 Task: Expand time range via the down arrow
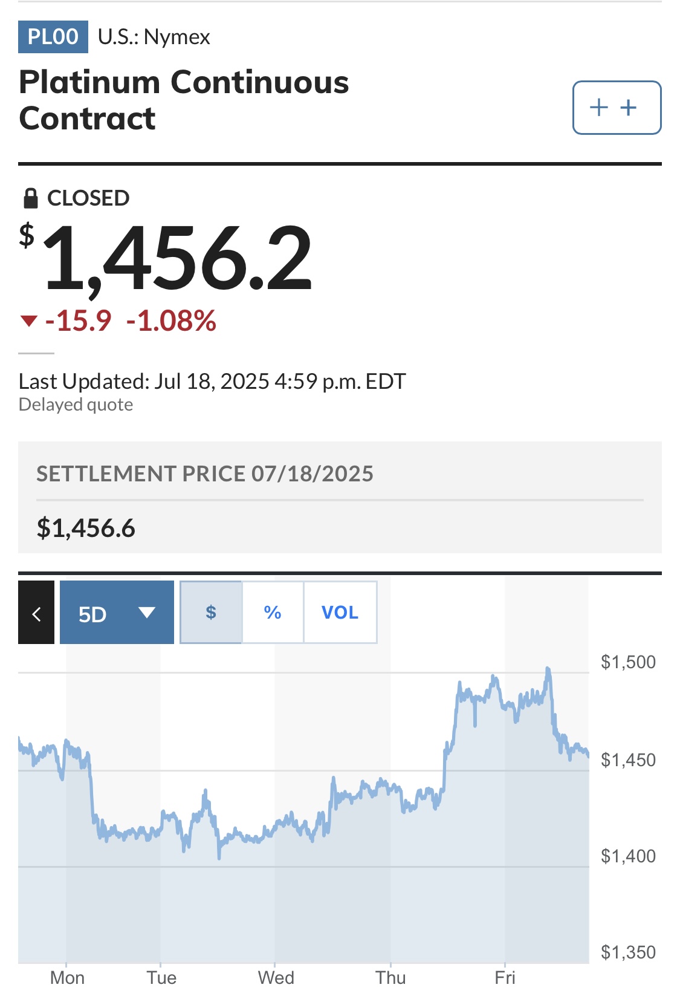[x=147, y=613]
